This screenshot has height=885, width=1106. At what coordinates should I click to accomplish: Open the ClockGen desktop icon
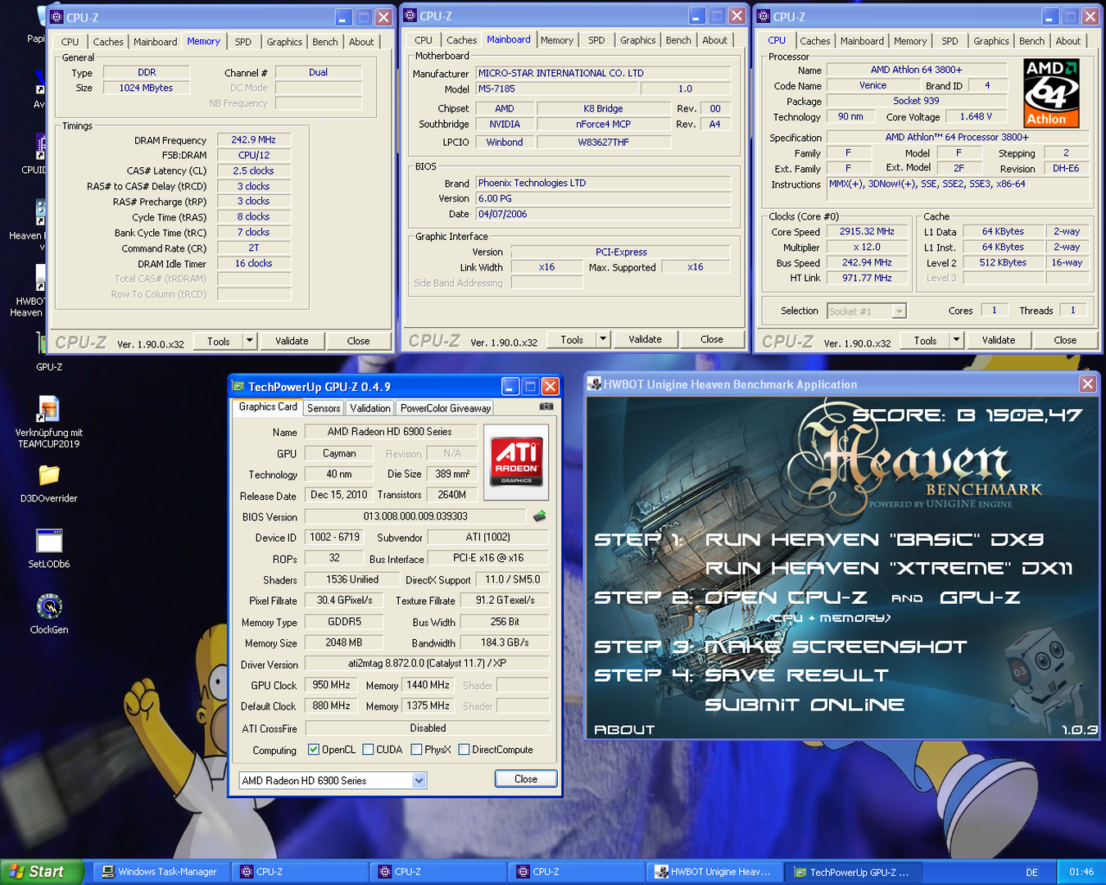tap(49, 607)
